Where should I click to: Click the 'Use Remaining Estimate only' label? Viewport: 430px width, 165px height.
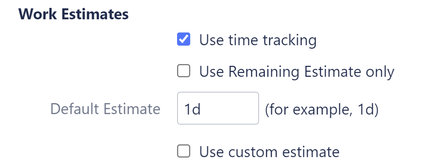pos(297,72)
